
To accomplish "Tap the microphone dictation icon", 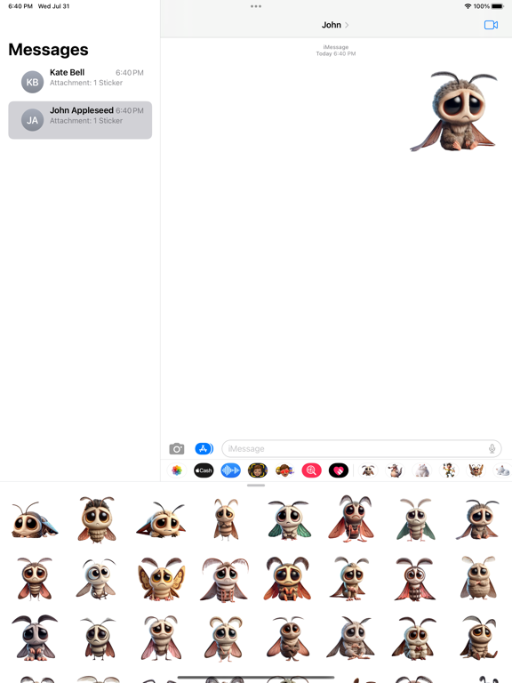I will point(492,448).
